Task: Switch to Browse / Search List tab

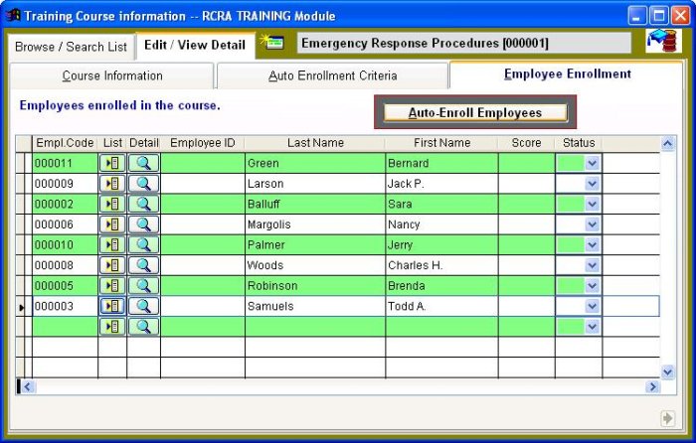Action: click(71, 47)
